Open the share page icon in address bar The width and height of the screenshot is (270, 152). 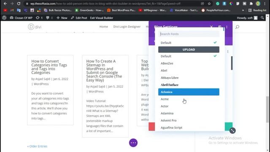pyautogui.click(x=202, y=3)
